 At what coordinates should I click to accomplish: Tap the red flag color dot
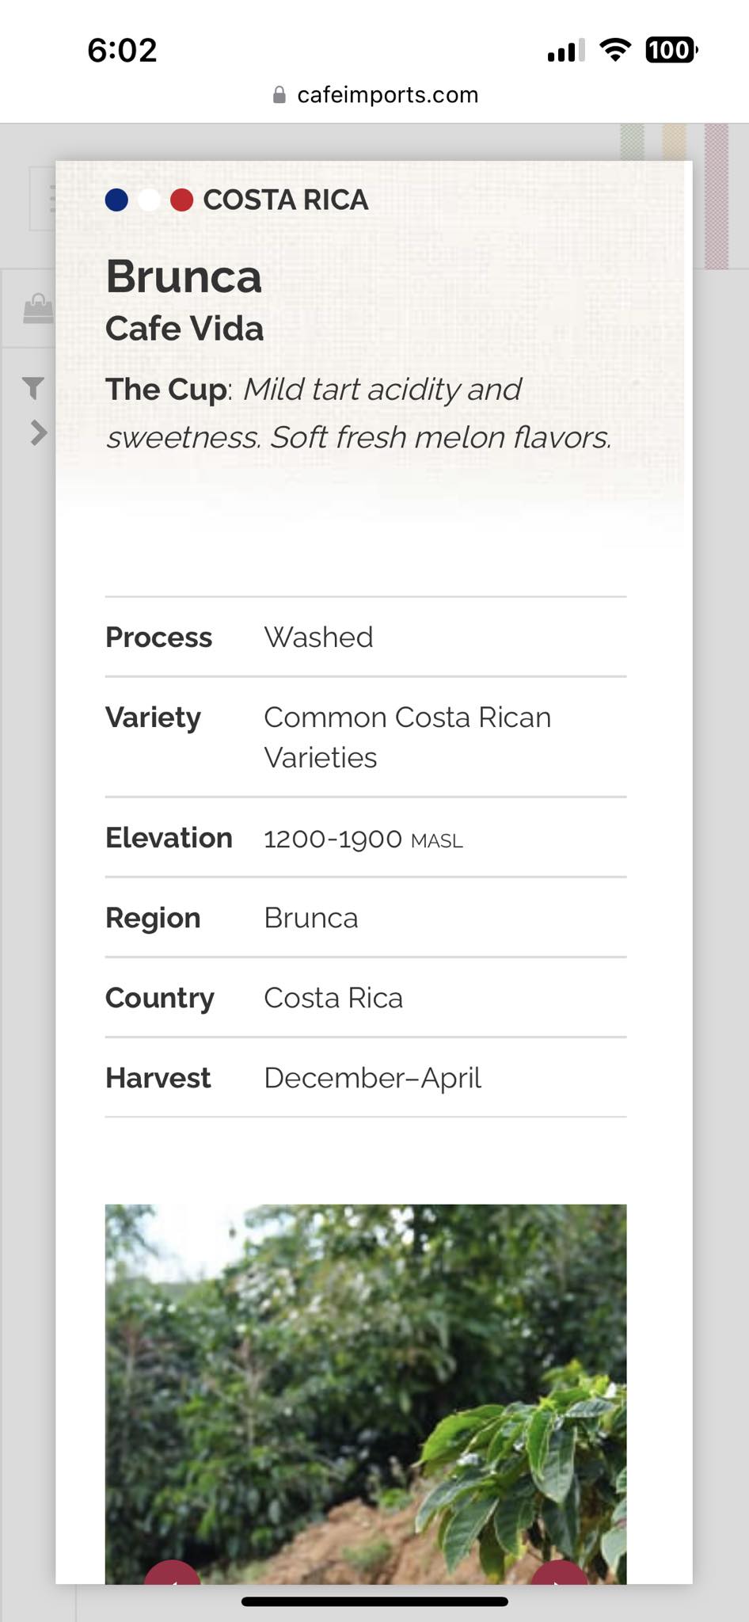coord(182,200)
